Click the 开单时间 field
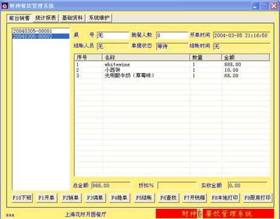 (x=241, y=36)
